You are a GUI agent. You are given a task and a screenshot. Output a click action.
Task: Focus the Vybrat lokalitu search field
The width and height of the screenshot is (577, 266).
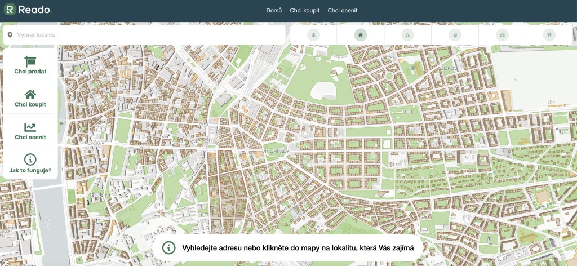pyautogui.click(x=144, y=35)
